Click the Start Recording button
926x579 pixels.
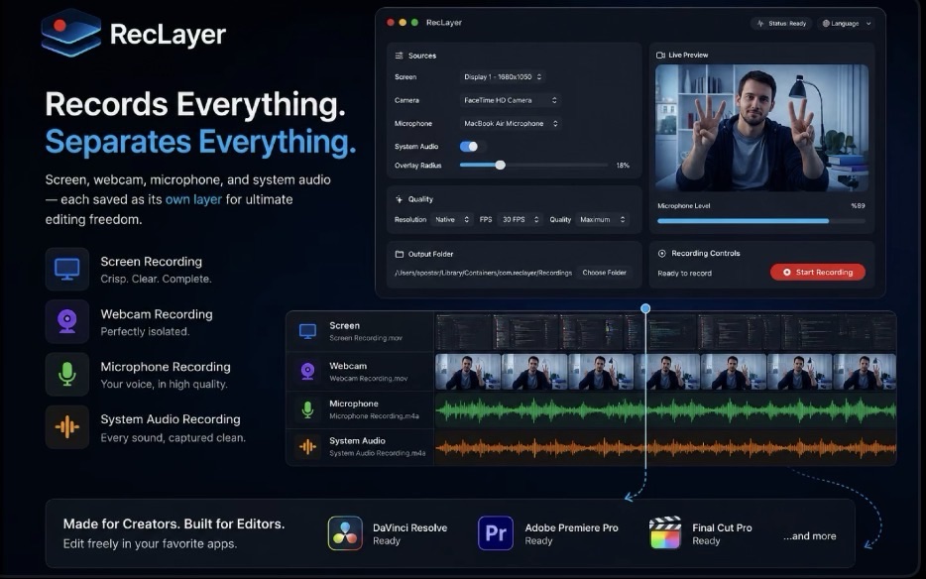[818, 273]
